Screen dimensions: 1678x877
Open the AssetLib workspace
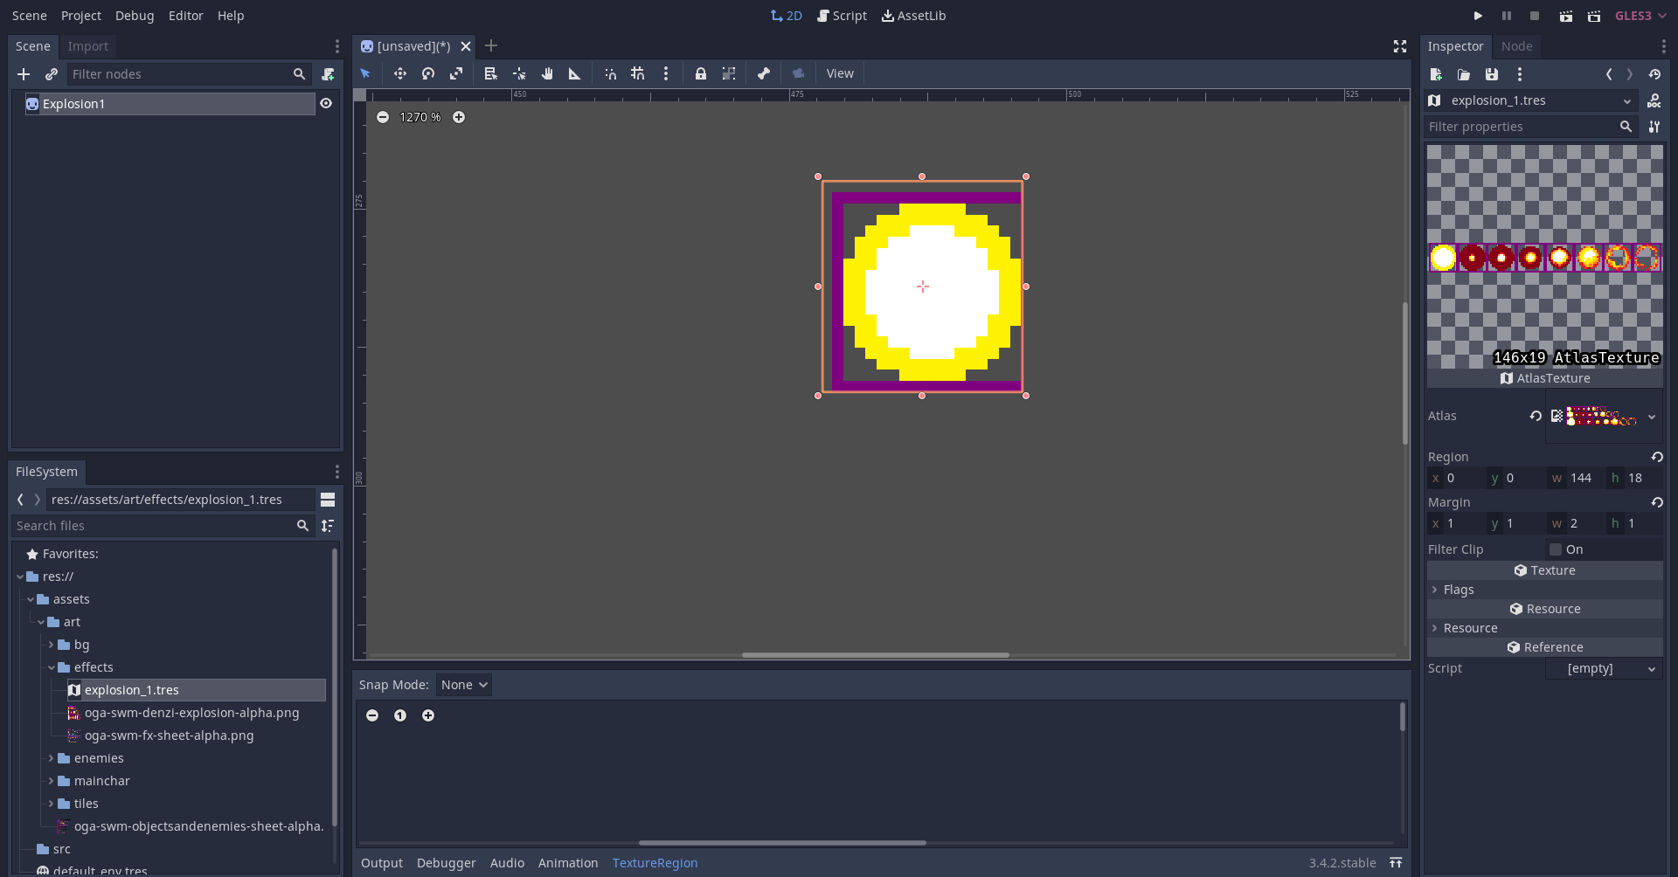(913, 15)
